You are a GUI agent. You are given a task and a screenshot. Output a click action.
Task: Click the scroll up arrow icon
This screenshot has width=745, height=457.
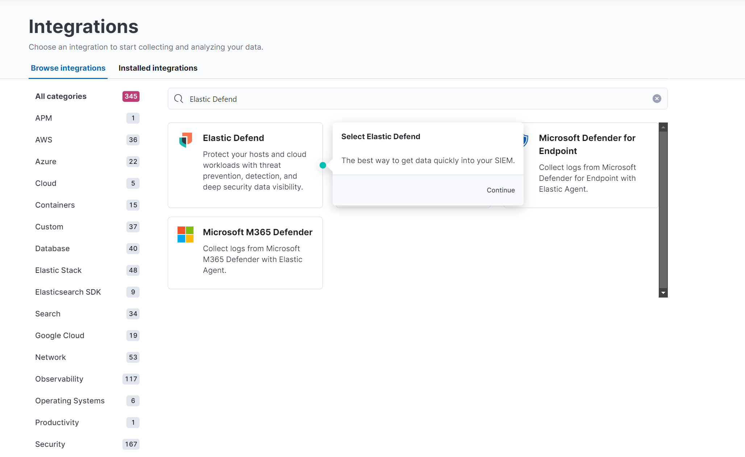pyautogui.click(x=663, y=126)
